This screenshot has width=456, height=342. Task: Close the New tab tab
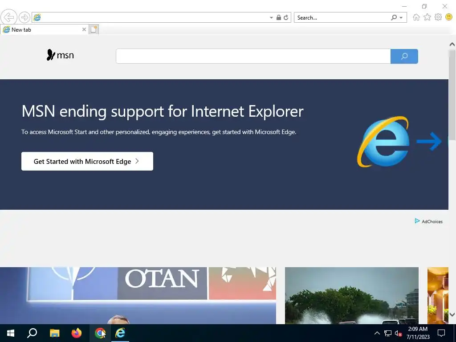pos(84,29)
